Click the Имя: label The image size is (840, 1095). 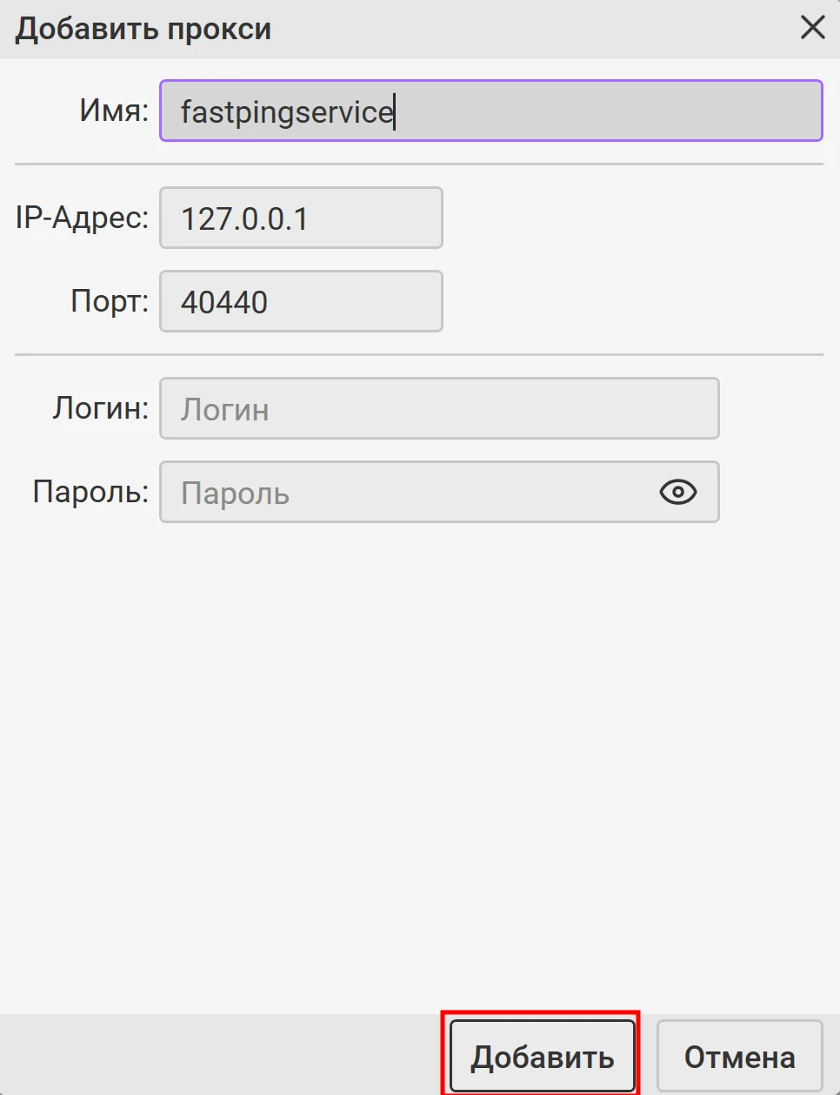tap(114, 111)
